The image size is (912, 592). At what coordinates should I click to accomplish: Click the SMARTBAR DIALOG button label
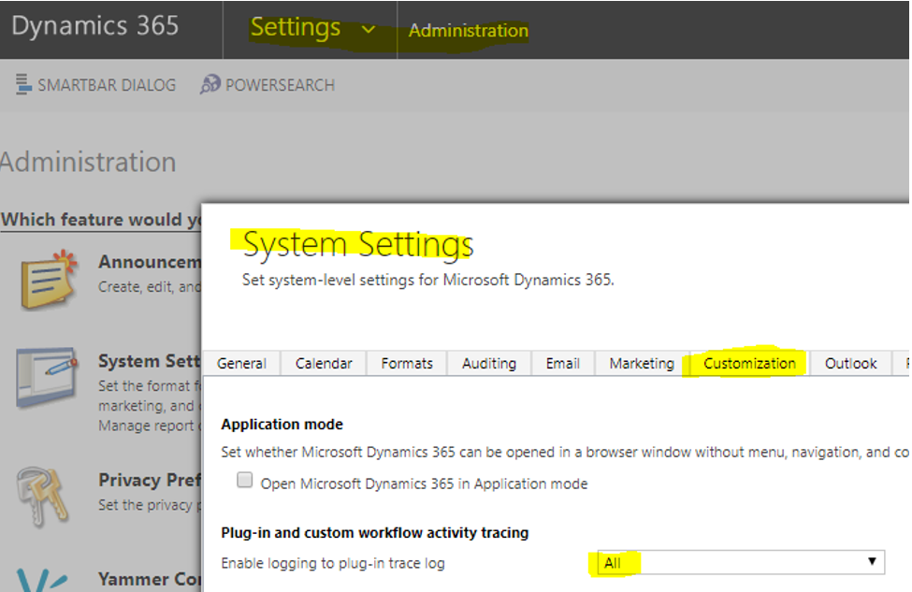tap(107, 85)
